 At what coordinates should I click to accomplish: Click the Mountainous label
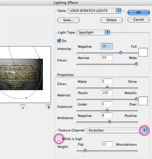click(x=126, y=144)
